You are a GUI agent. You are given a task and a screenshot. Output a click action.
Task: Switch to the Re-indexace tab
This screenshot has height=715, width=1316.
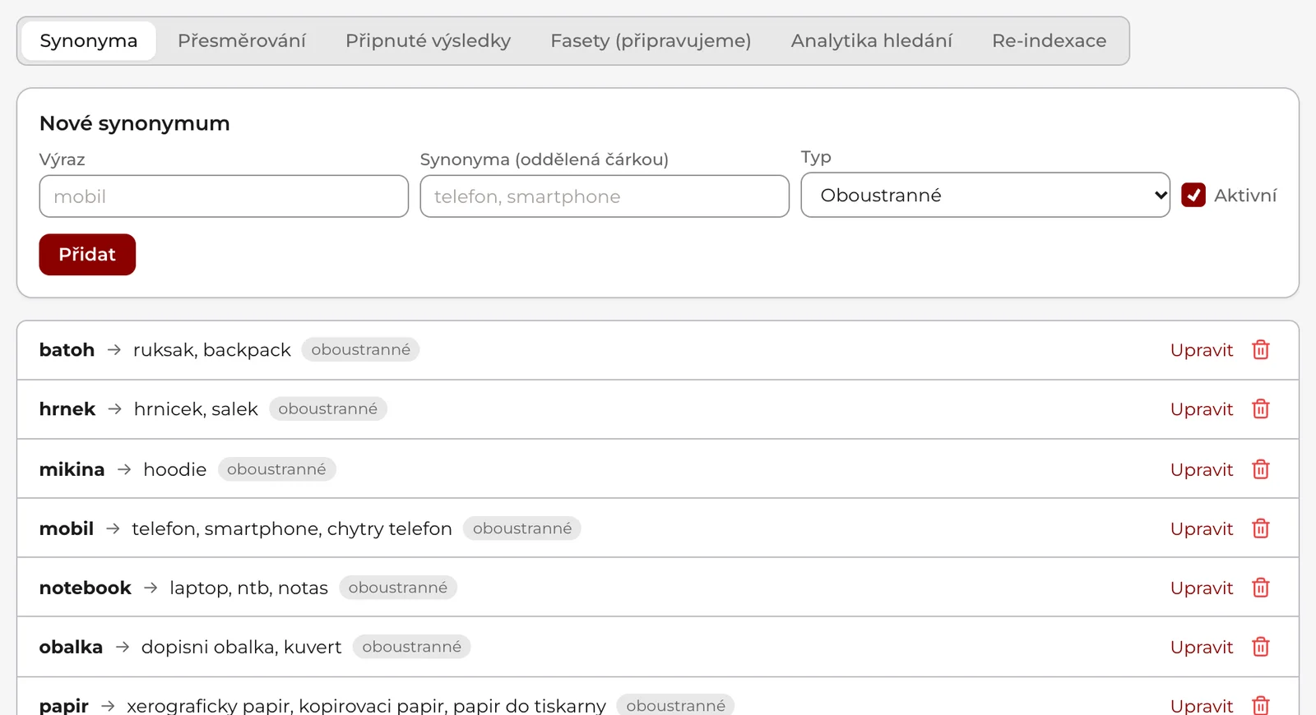tap(1050, 41)
